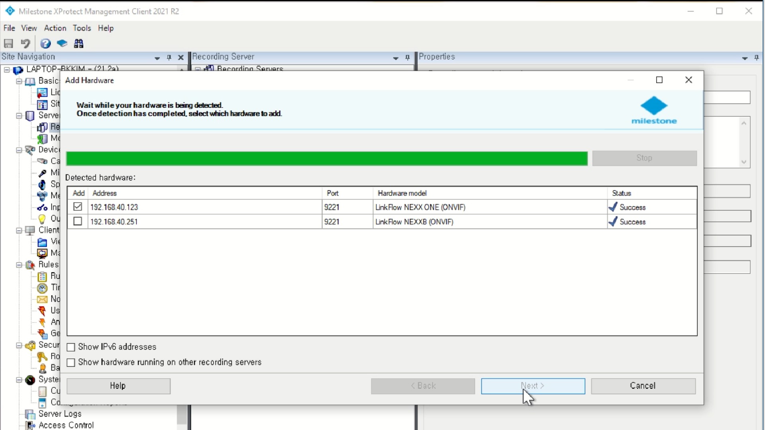
Task: Open the Tools menu
Action: pos(82,28)
